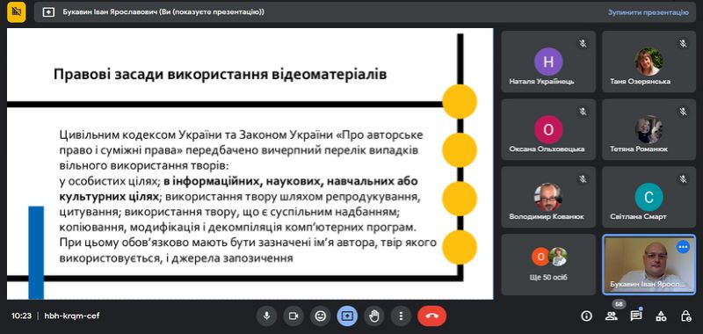Open more options three-dot menu
The image size is (703, 334).
tap(401, 316)
